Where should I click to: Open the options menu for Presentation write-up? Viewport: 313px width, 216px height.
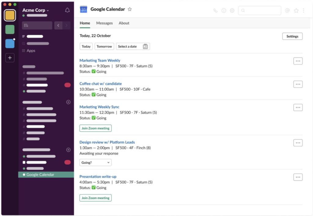tap(298, 177)
